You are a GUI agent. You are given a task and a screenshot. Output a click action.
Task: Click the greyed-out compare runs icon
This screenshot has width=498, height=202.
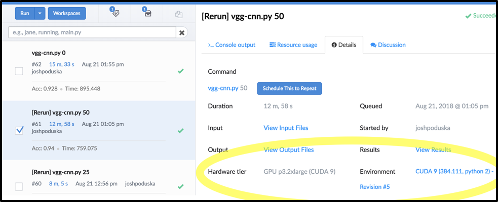pyautogui.click(x=179, y=14)
